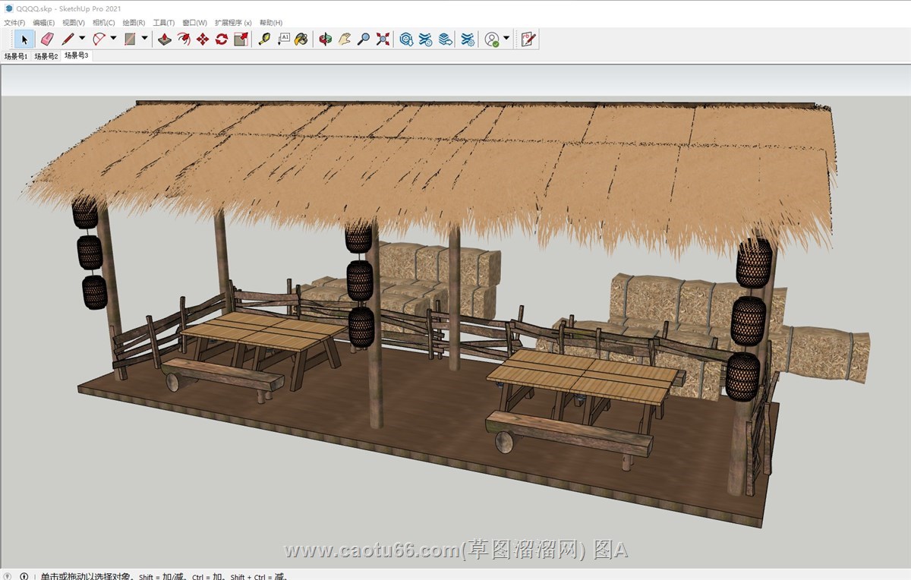
Task: Open the 文件(F) menu
Action: point(14,23)
